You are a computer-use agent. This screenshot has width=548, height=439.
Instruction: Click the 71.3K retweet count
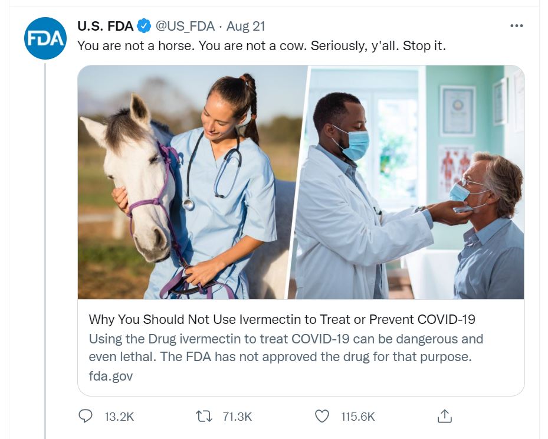pyautogui.click(x=237, y=417)
